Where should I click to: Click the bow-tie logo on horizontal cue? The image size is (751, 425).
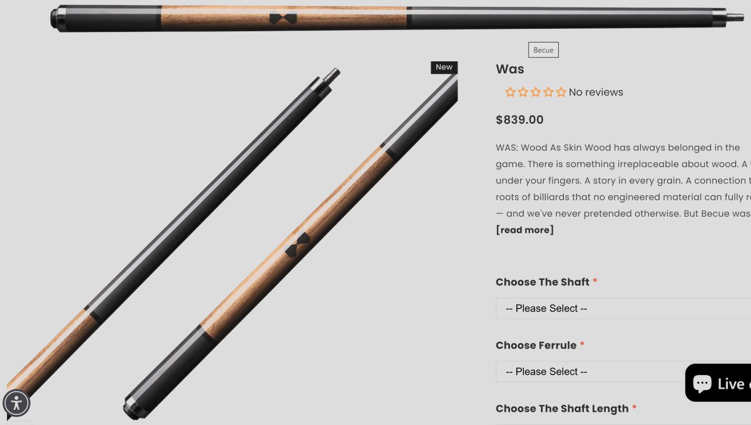(283, 18)
